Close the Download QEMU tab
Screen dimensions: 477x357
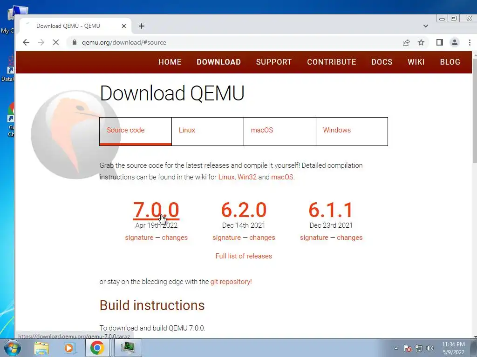coord(124,26)
